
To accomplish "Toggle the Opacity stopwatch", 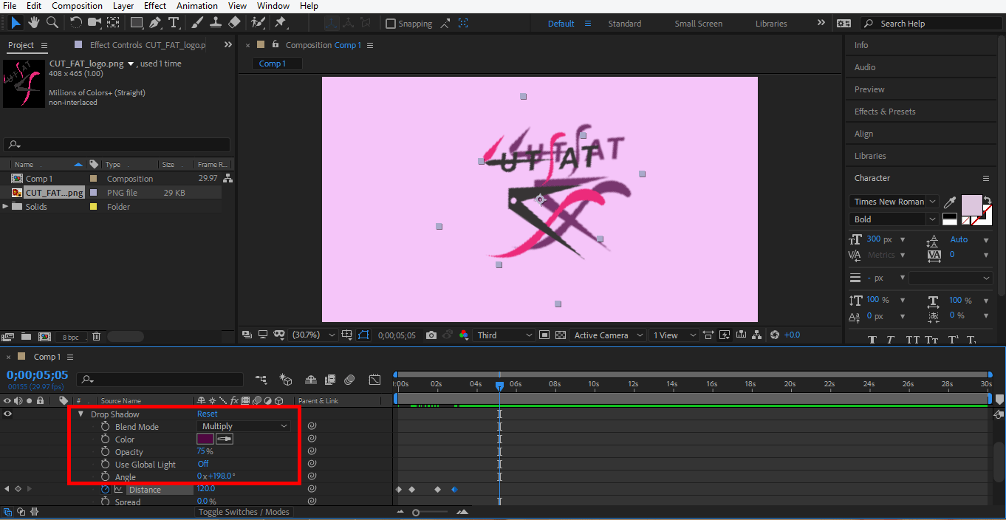I will (x=105, y=452).
